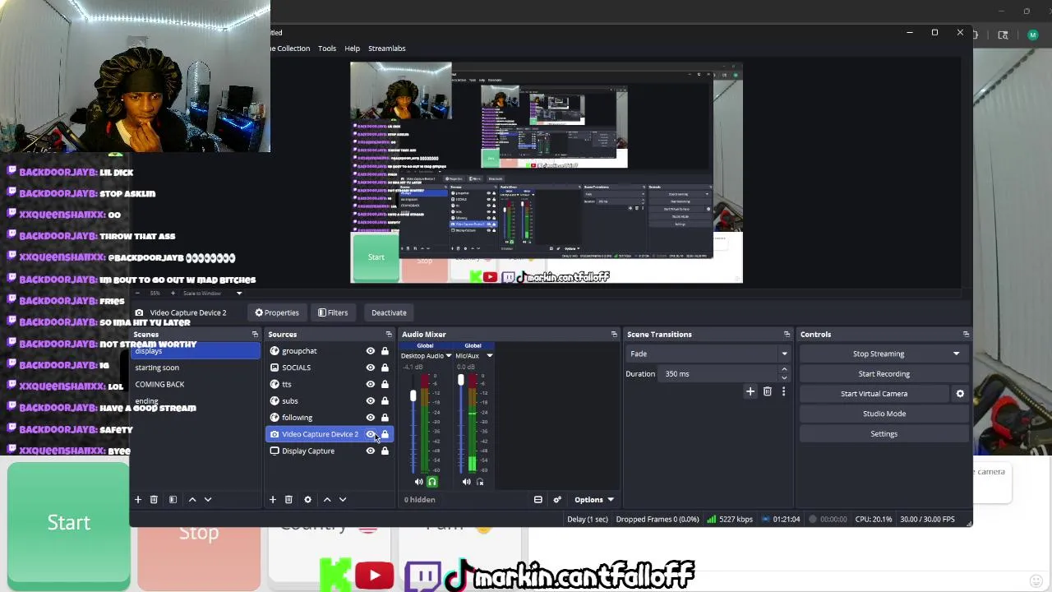This screenshot has height=592, width=1052.
Task: Add a scene transition with plus icon
Action: click(x=750, y=391)
